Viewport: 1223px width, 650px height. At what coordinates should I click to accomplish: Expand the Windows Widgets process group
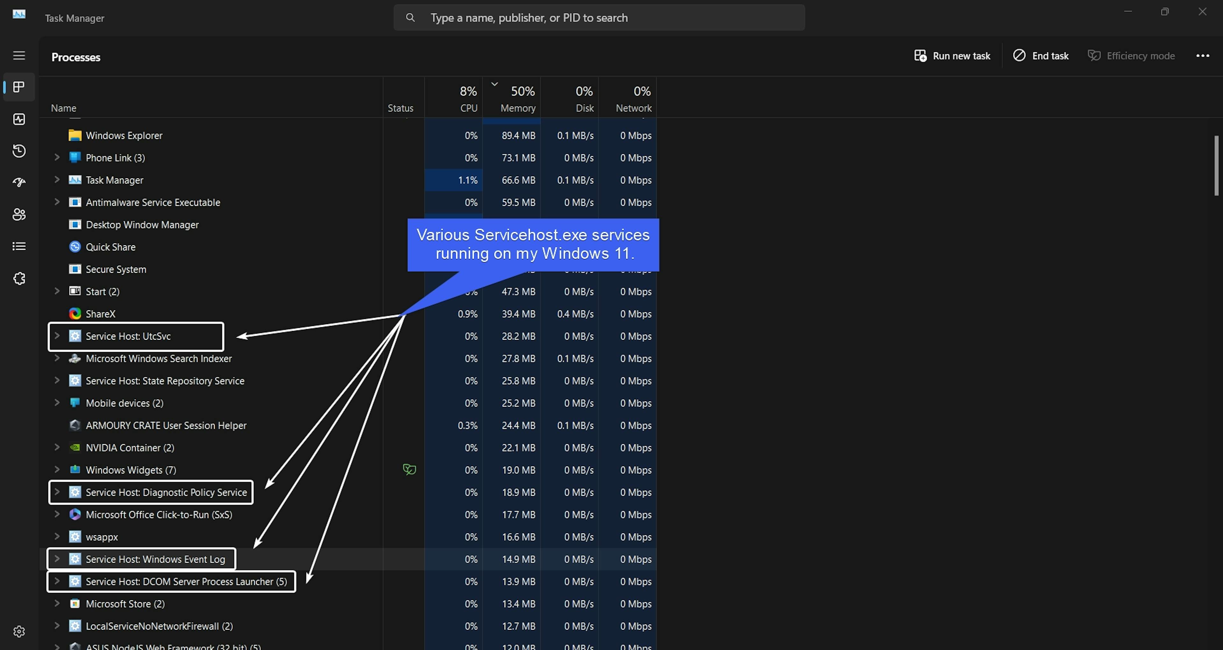[x=57, y=469]
